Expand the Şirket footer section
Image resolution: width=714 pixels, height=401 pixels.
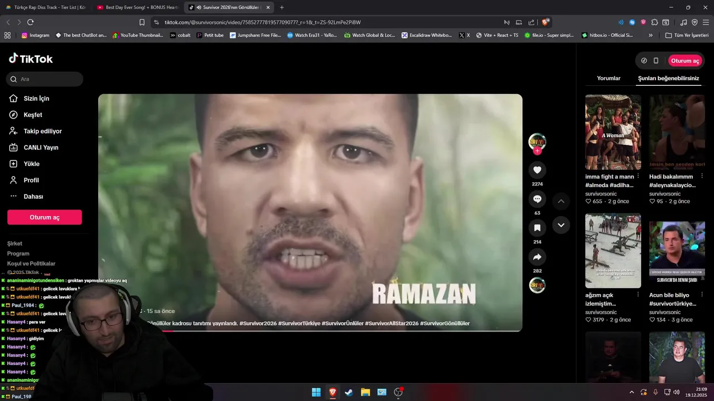[15, 243]
